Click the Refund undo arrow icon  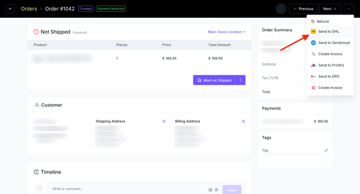[x=313, y=21]
